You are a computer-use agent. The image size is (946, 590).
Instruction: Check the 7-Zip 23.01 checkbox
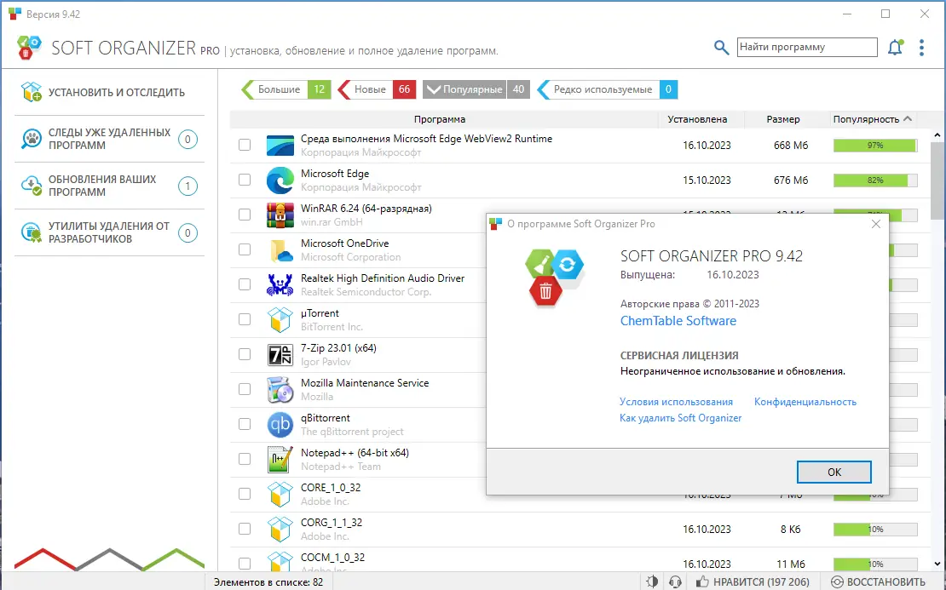pyautogui.click(x=245, y=354)
